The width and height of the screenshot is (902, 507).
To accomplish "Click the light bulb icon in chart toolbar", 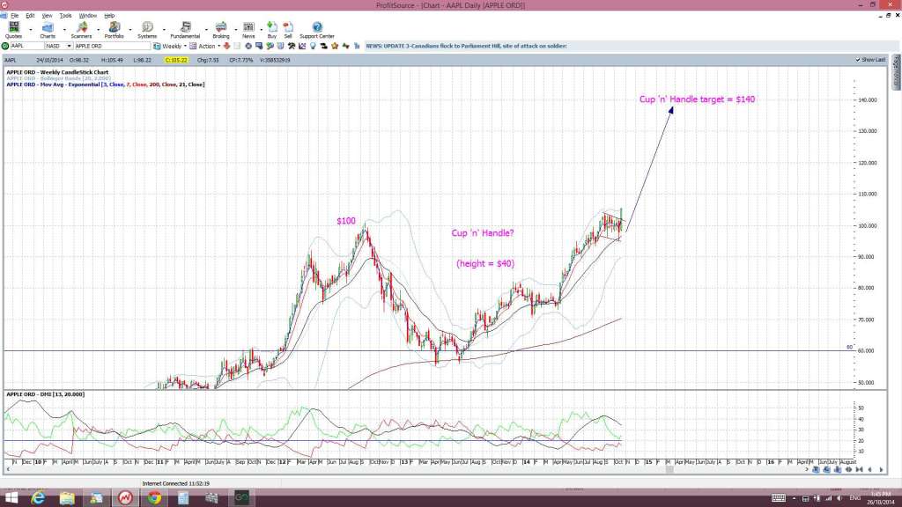I will click(x=313, y=46).
